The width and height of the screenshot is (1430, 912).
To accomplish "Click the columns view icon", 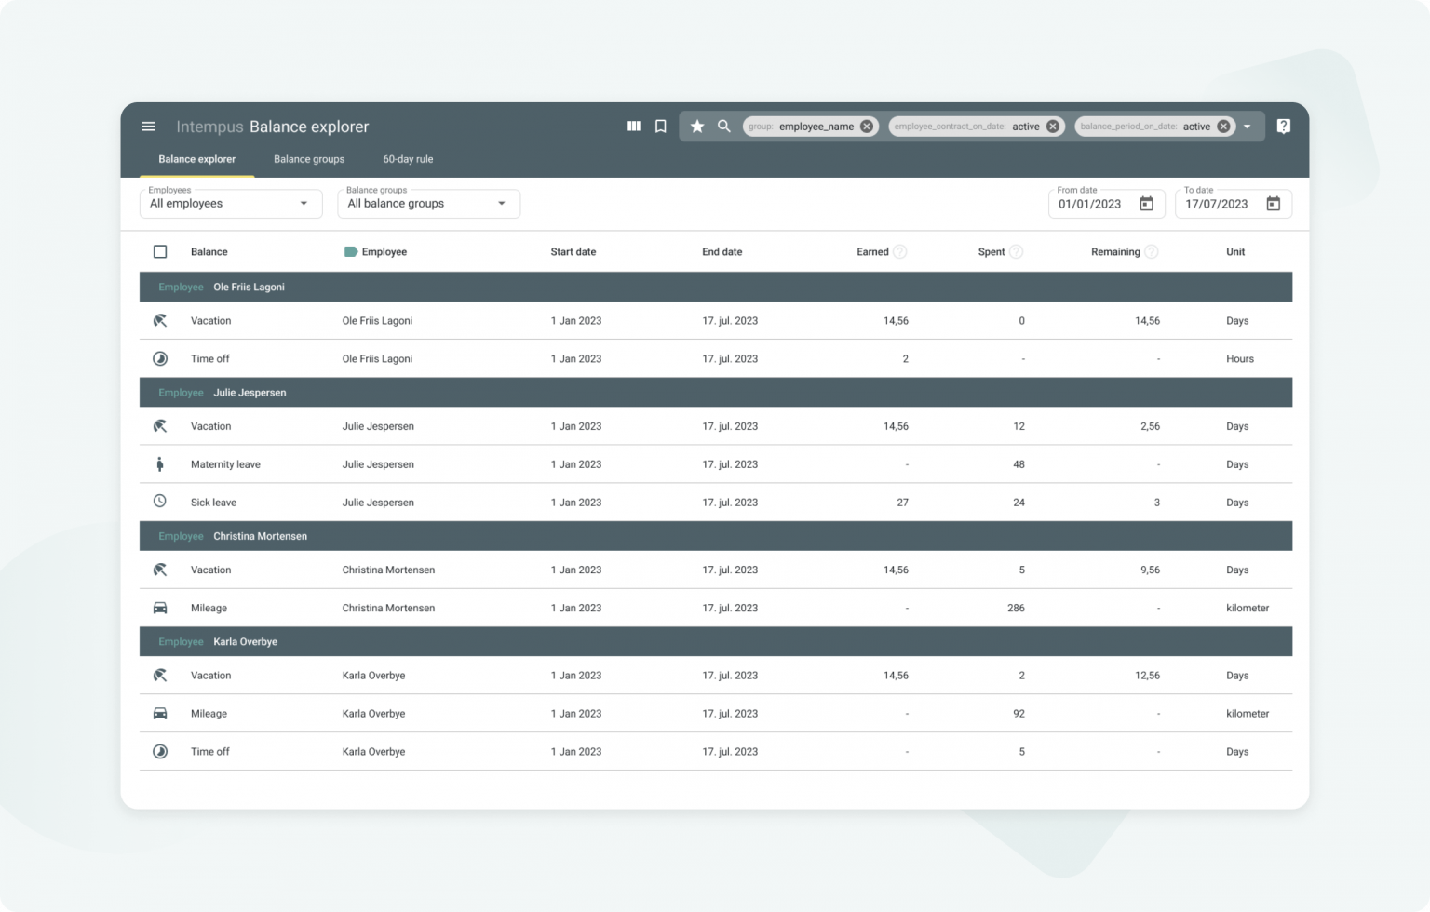I will point(634,127).
